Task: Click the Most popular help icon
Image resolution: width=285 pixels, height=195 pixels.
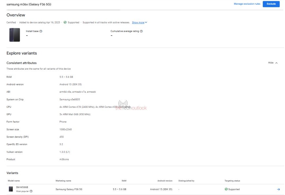Action: [31, 191]
